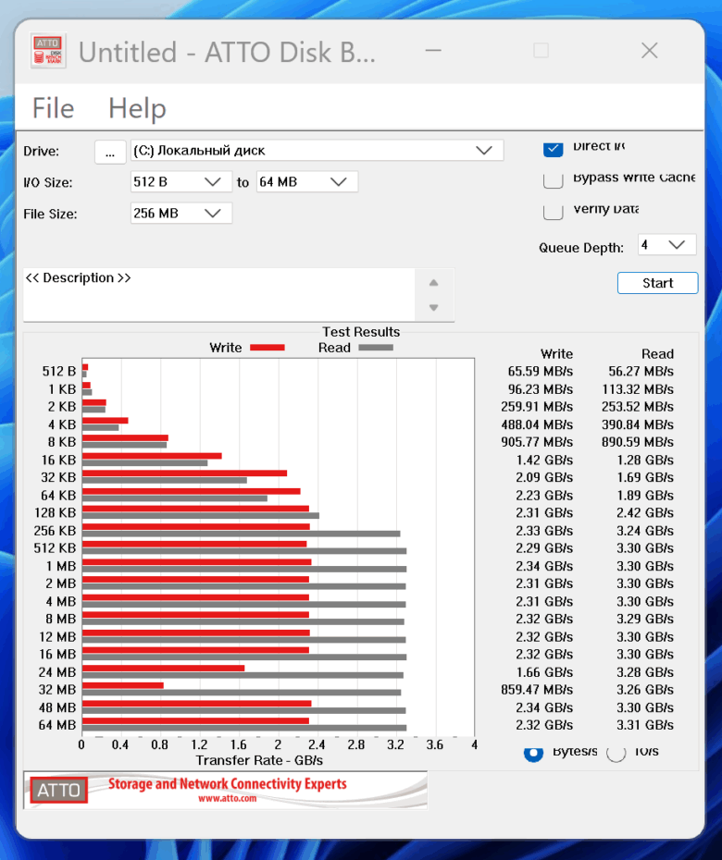
Task: Click the 2.42 GB/s read value
Action: coord(645,513)
